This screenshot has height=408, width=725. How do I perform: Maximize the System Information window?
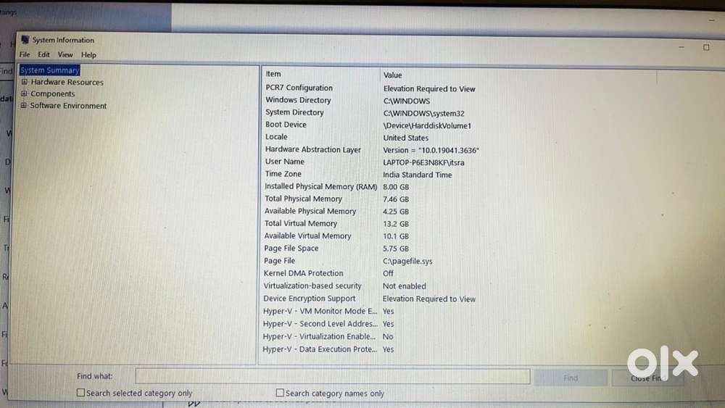click(705, 47)
